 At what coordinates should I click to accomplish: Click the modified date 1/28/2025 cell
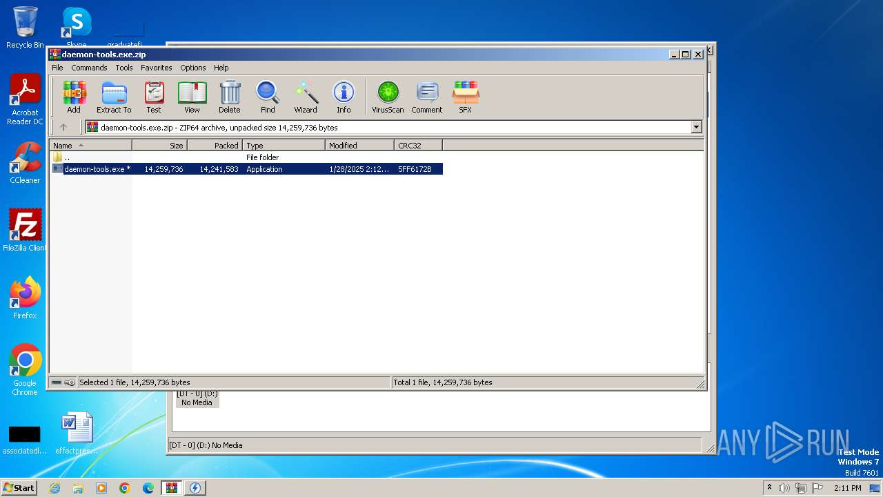[359, 169]
